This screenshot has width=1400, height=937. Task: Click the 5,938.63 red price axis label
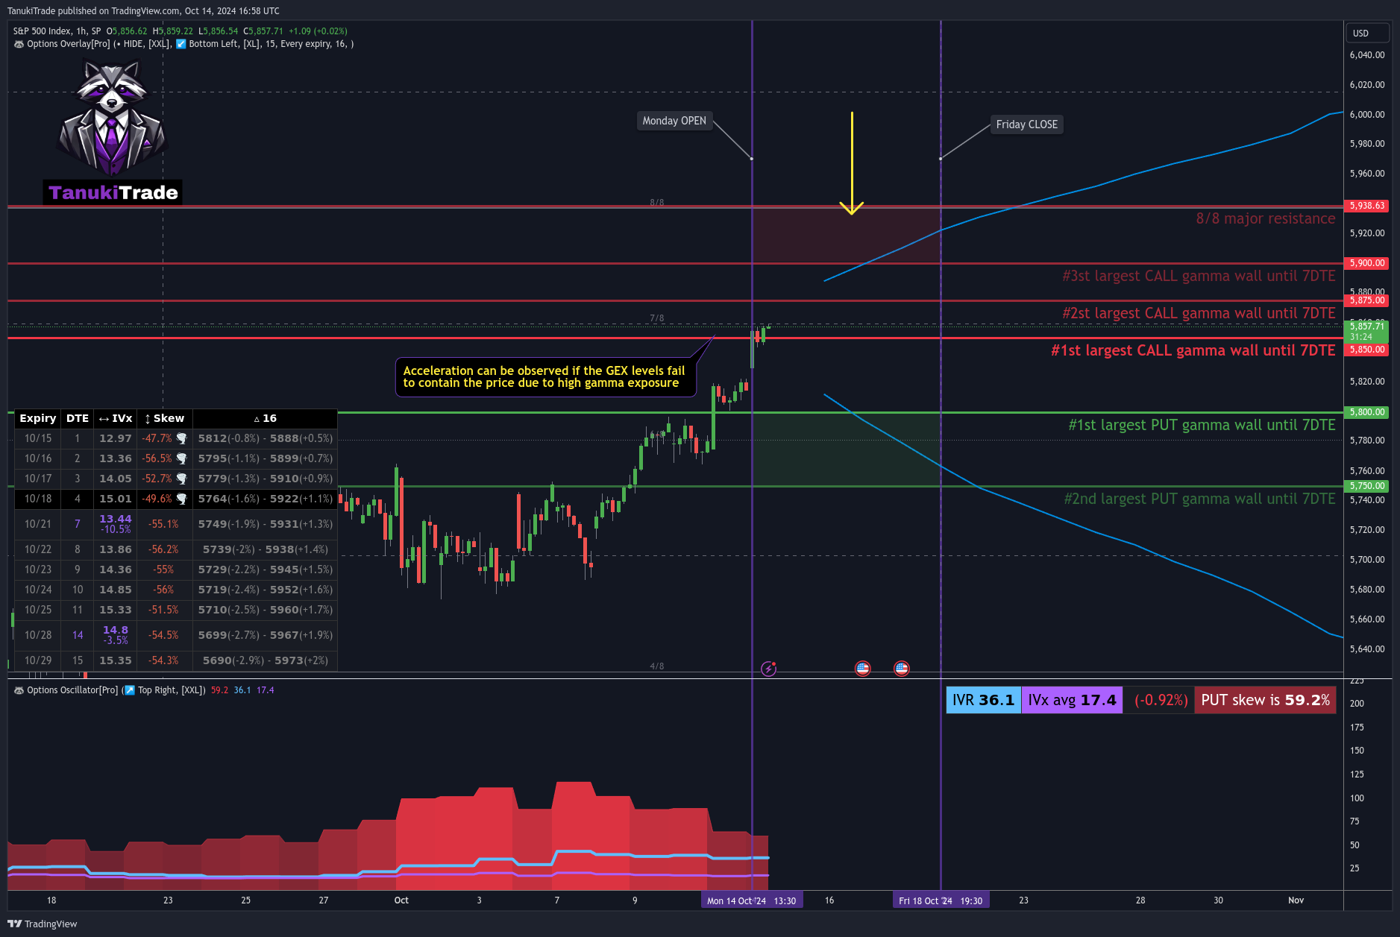pos(1366,206)
